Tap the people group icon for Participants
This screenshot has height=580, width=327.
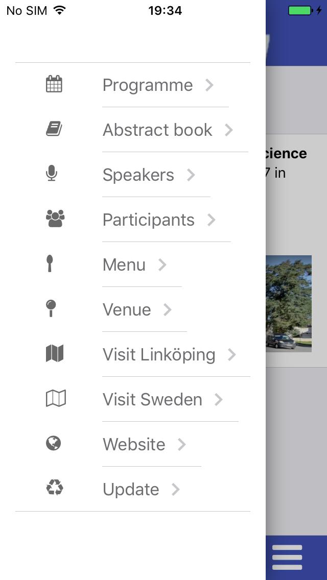point(55,219)
